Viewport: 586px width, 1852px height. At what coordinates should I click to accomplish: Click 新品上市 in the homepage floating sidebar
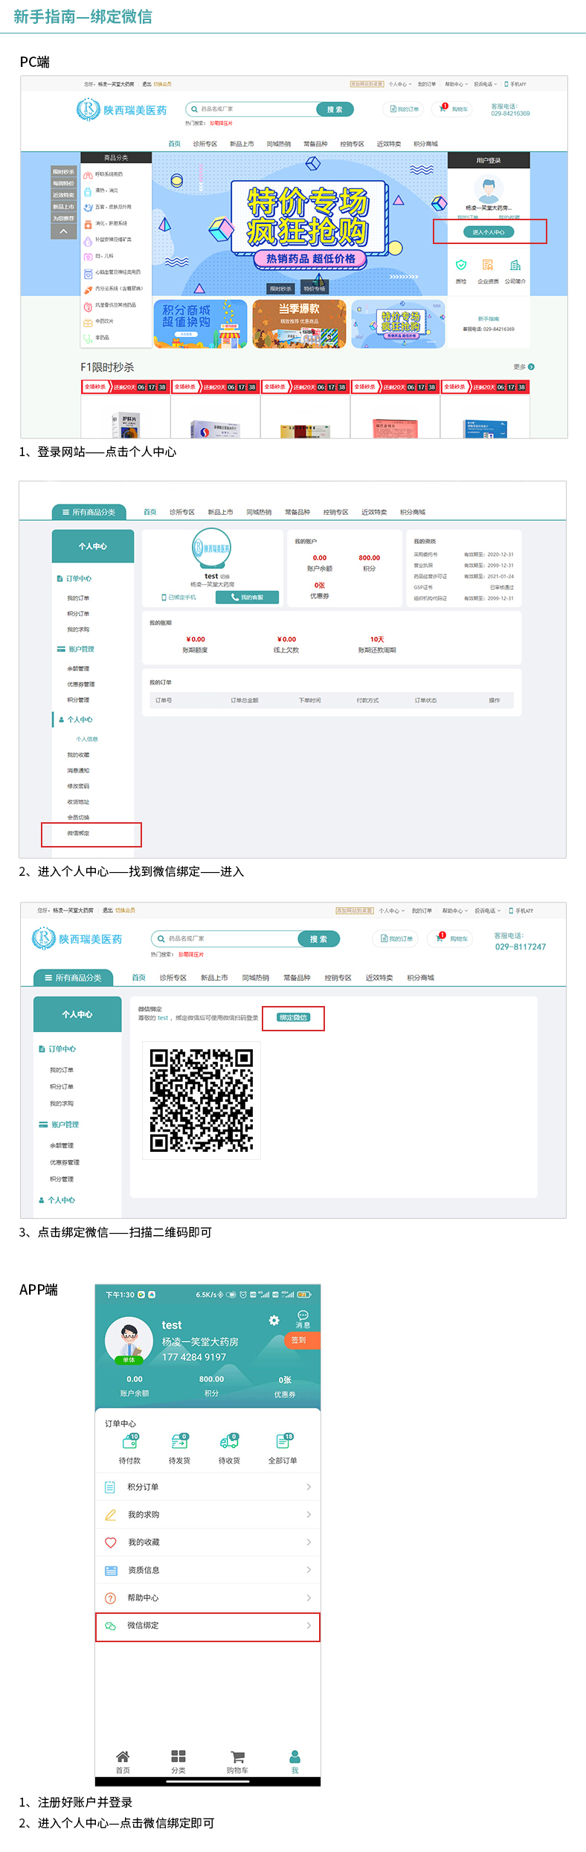point(63,207)
